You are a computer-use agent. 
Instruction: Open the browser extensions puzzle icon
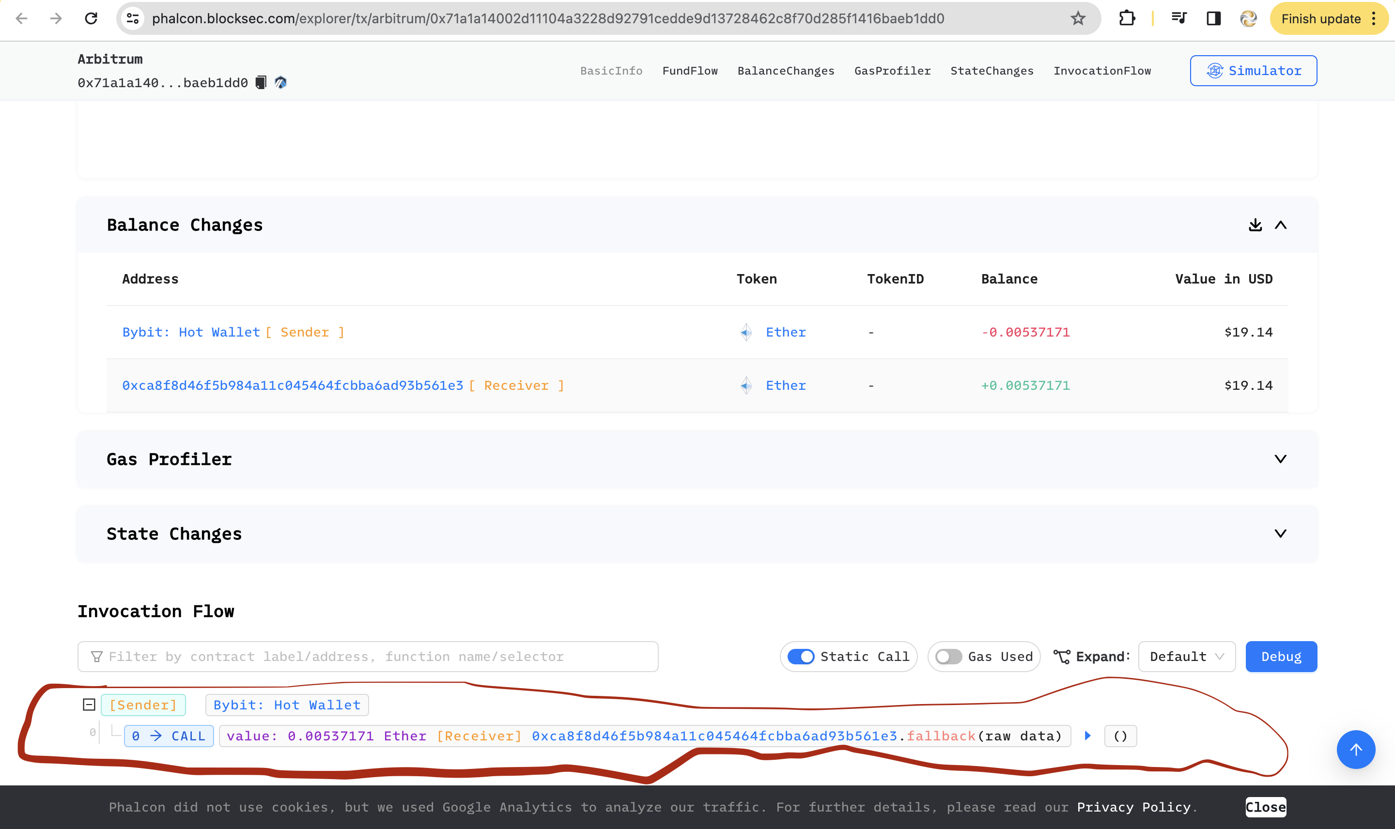pos(1127,18)
